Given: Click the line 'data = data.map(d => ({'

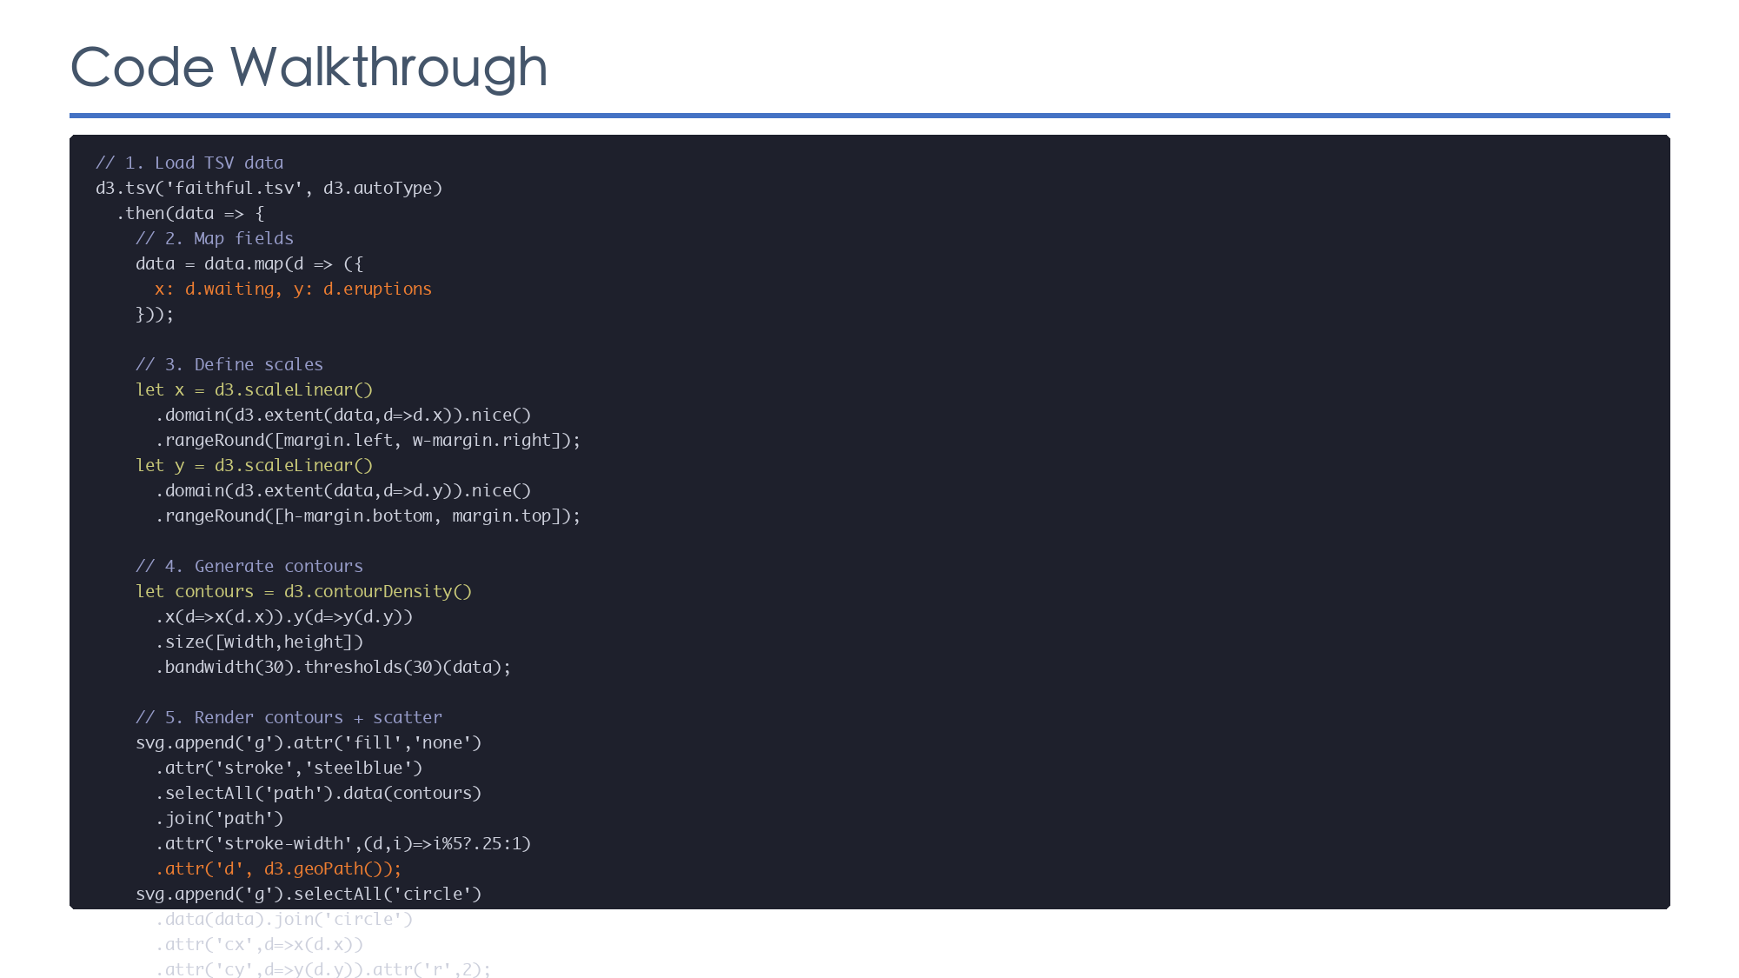Looking at the screenshot, I should tap(249, 263).
